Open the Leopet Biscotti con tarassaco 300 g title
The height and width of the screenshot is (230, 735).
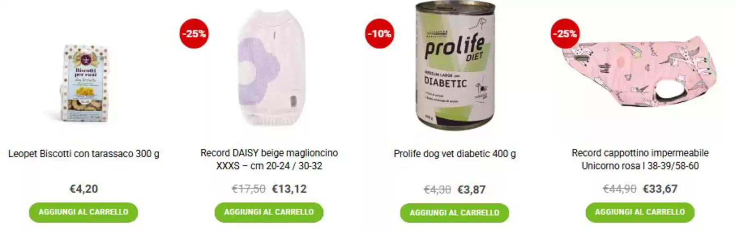click(x=84, y=154)
